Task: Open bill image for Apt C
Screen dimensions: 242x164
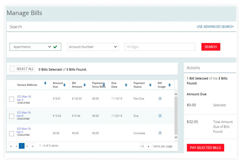Action: [x=160, y=133]
